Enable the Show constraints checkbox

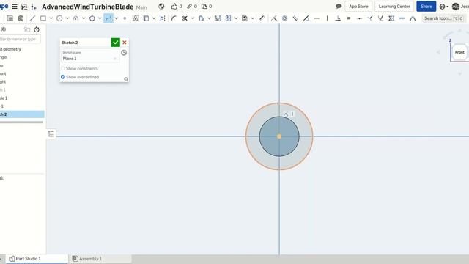pos(63,68)
